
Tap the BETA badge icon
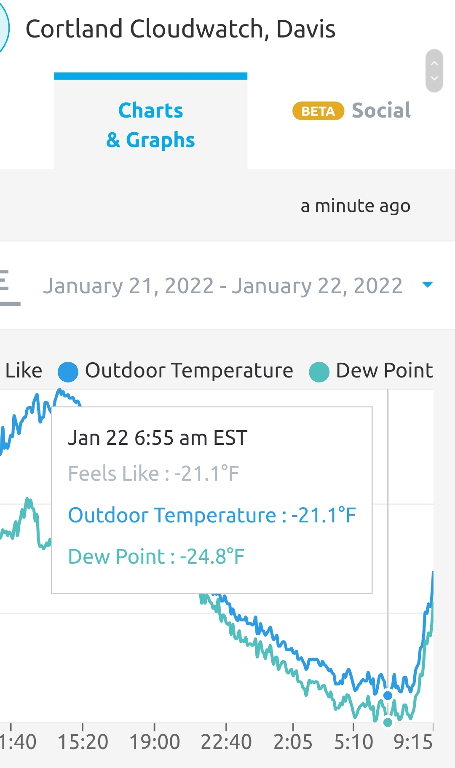point(318,111)
